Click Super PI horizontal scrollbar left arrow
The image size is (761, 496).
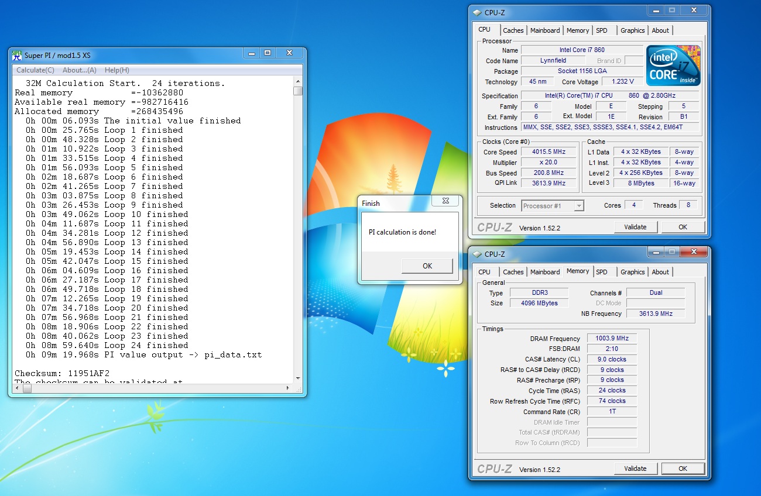(16, 387)
